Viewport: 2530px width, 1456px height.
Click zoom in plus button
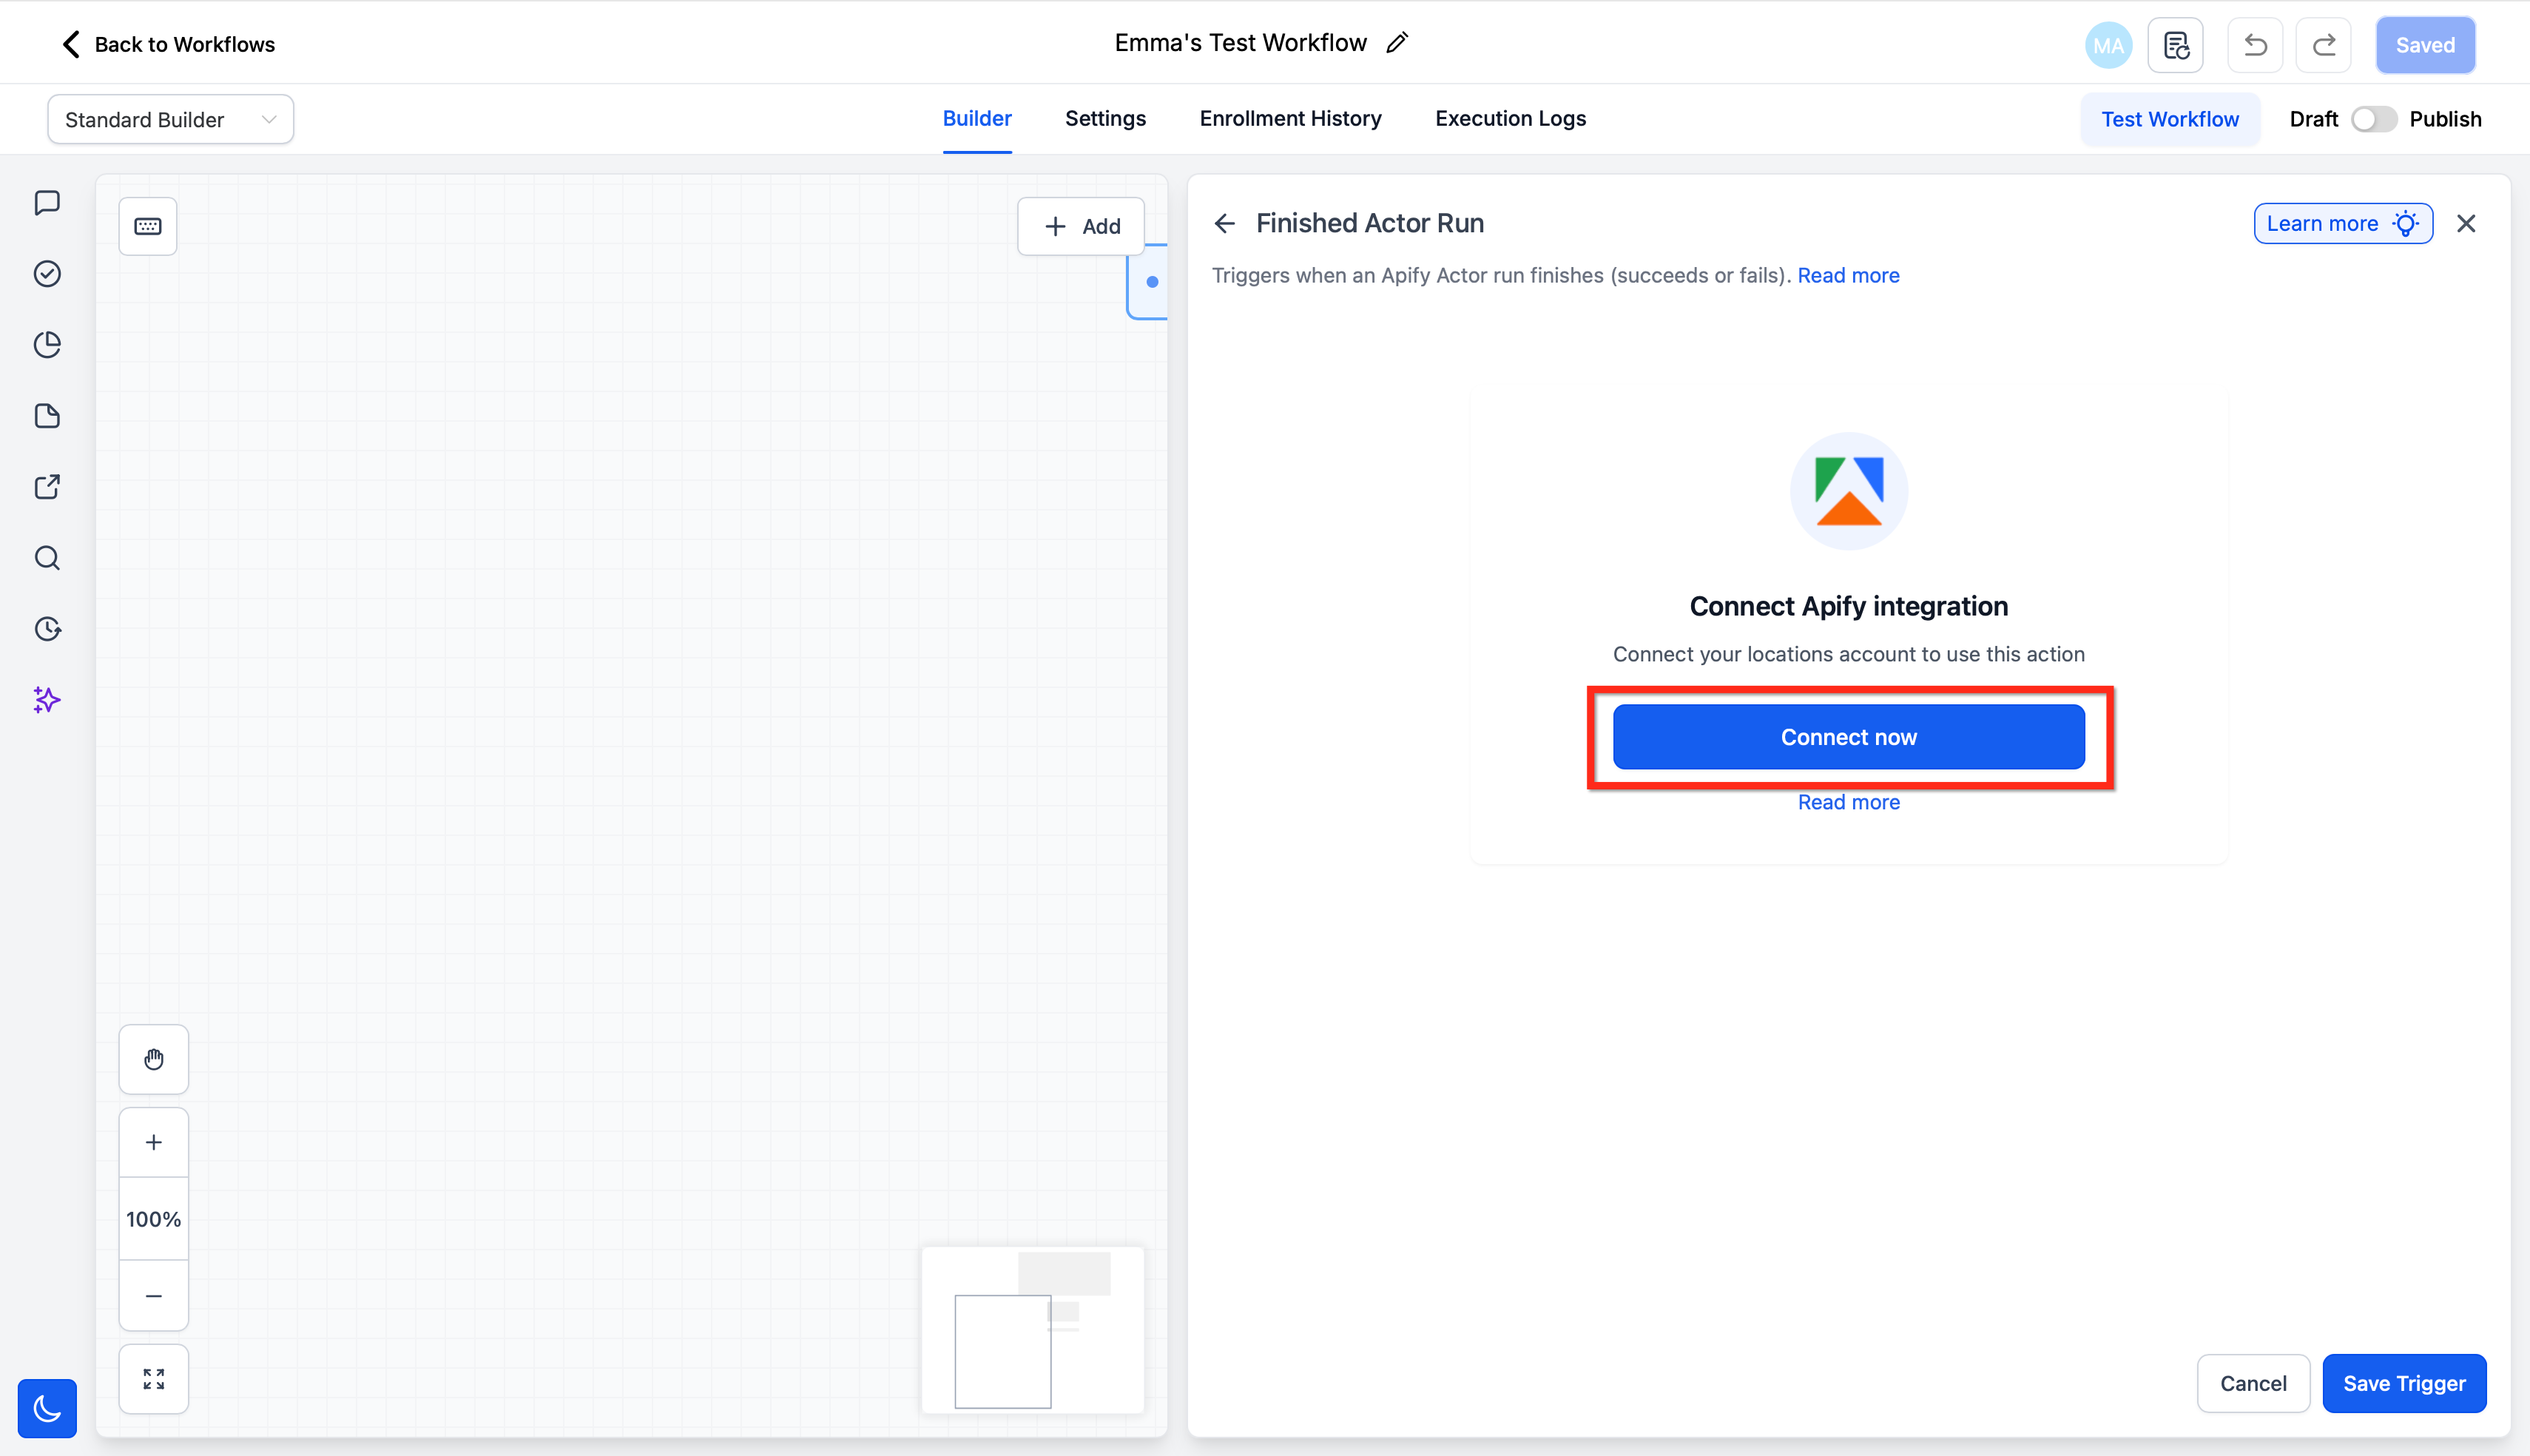pos(153,1142)
